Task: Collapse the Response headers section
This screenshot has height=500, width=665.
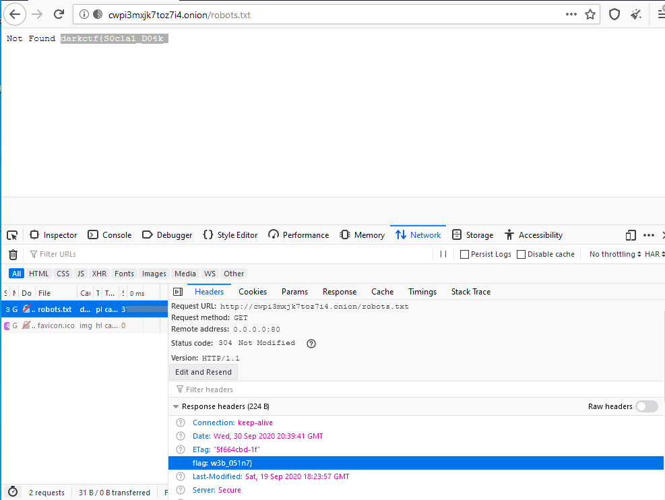Action: pyautogui.click(x=176, y=406)
